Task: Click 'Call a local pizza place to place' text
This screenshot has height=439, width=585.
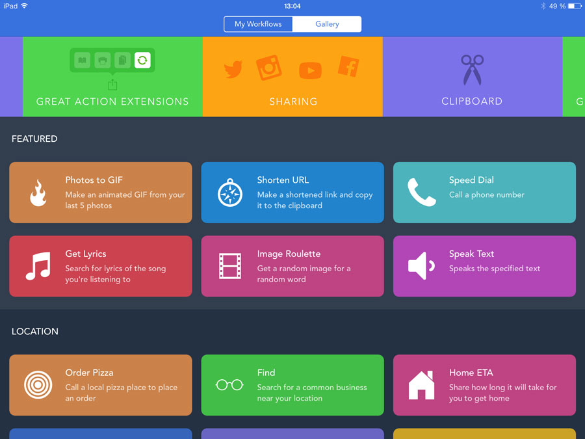Action: pos(122,388)
